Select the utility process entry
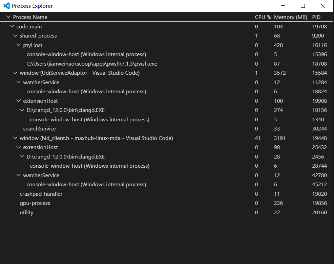This screenshot has width=334, height=264. (26, 213)
